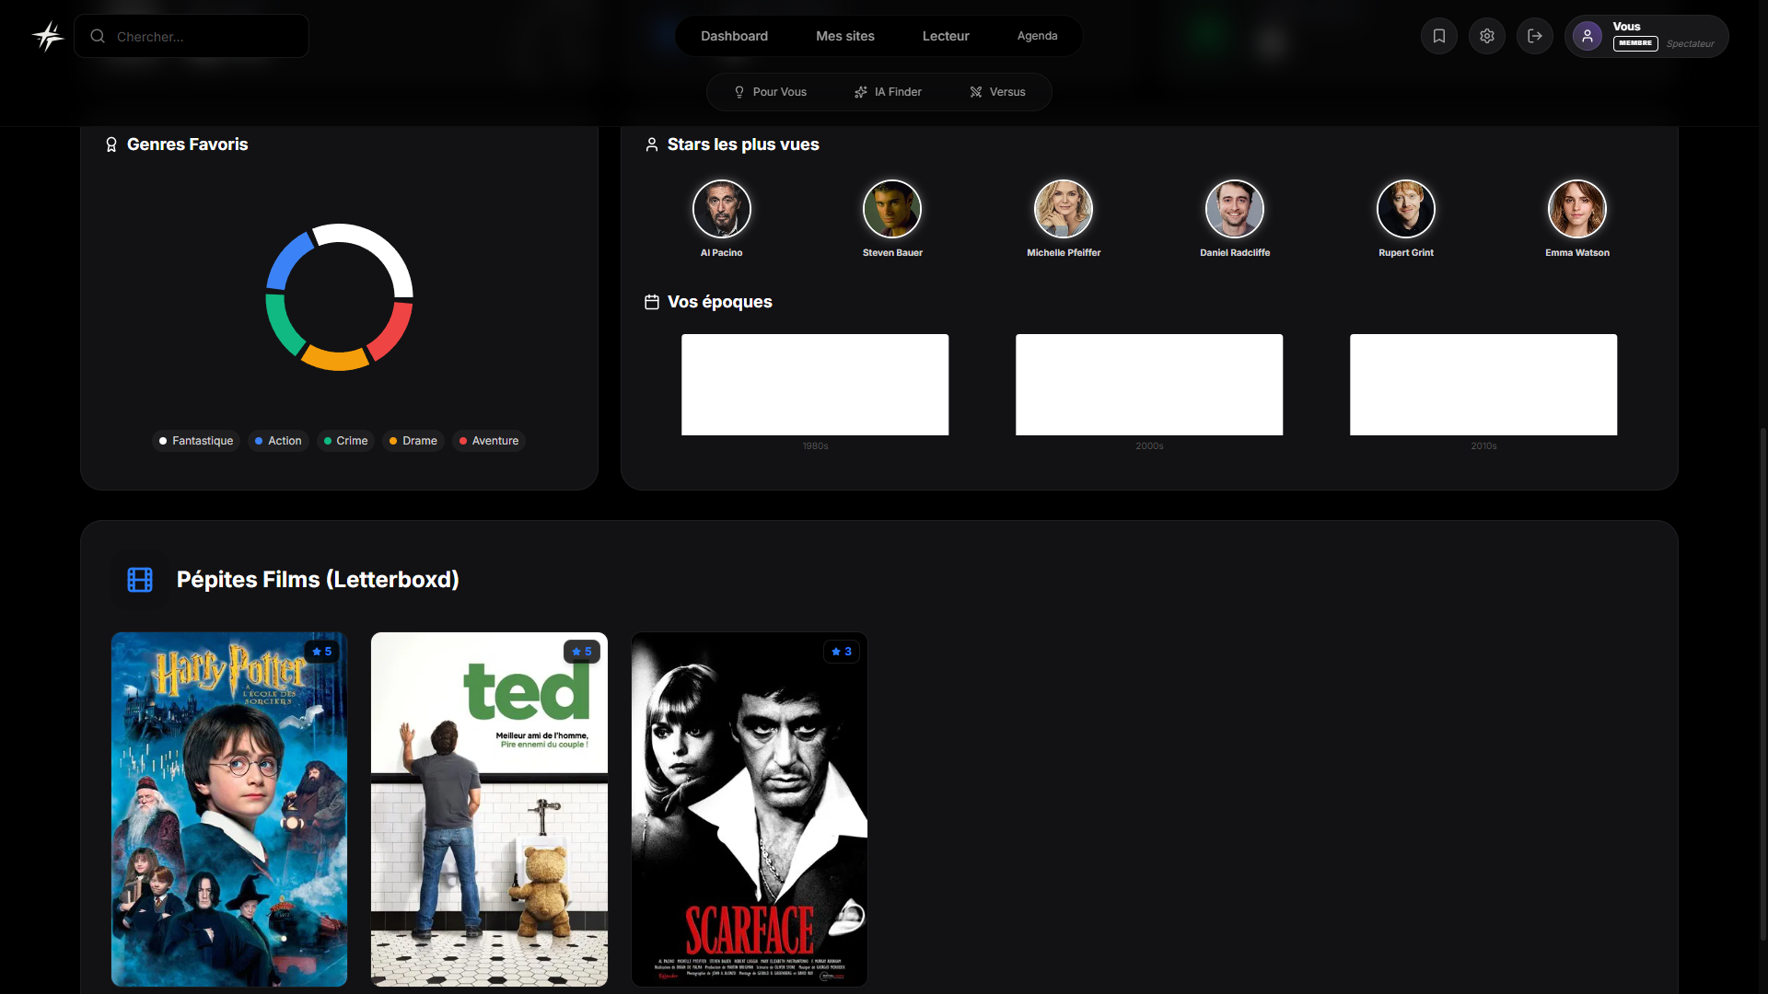Click Al Pacino's avatar
This screenshot has height=994, width=1768.
[x=721, y=209]
